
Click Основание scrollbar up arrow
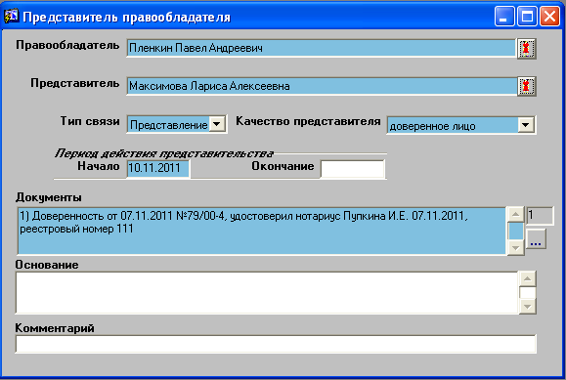(x=527, y=278)
